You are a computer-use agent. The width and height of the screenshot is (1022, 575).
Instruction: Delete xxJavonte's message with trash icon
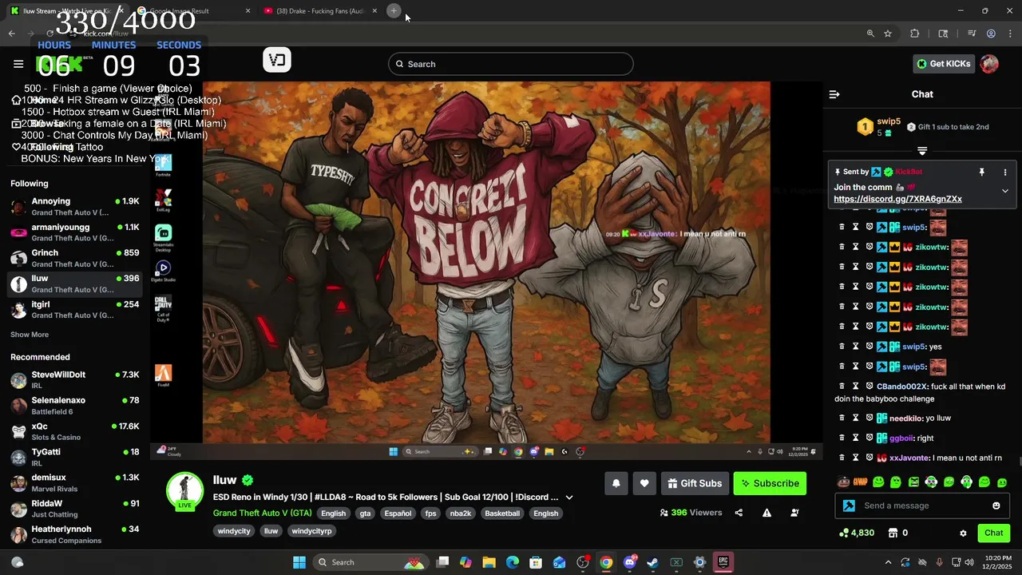(842, 458)
